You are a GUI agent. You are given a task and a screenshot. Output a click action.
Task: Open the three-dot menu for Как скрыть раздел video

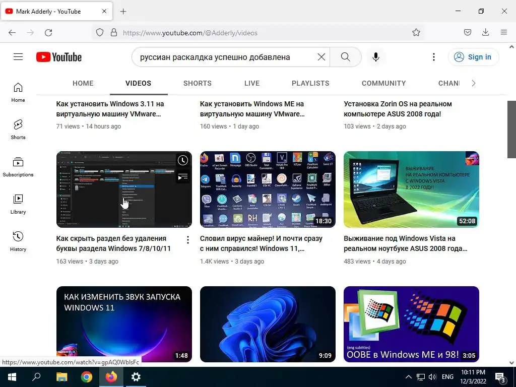click(x=188, y=240)
